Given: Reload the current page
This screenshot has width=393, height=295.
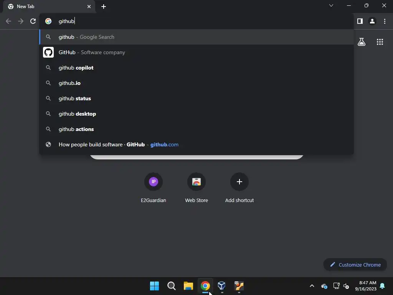Looking at the screenshot, I should (x=33, y=22).
